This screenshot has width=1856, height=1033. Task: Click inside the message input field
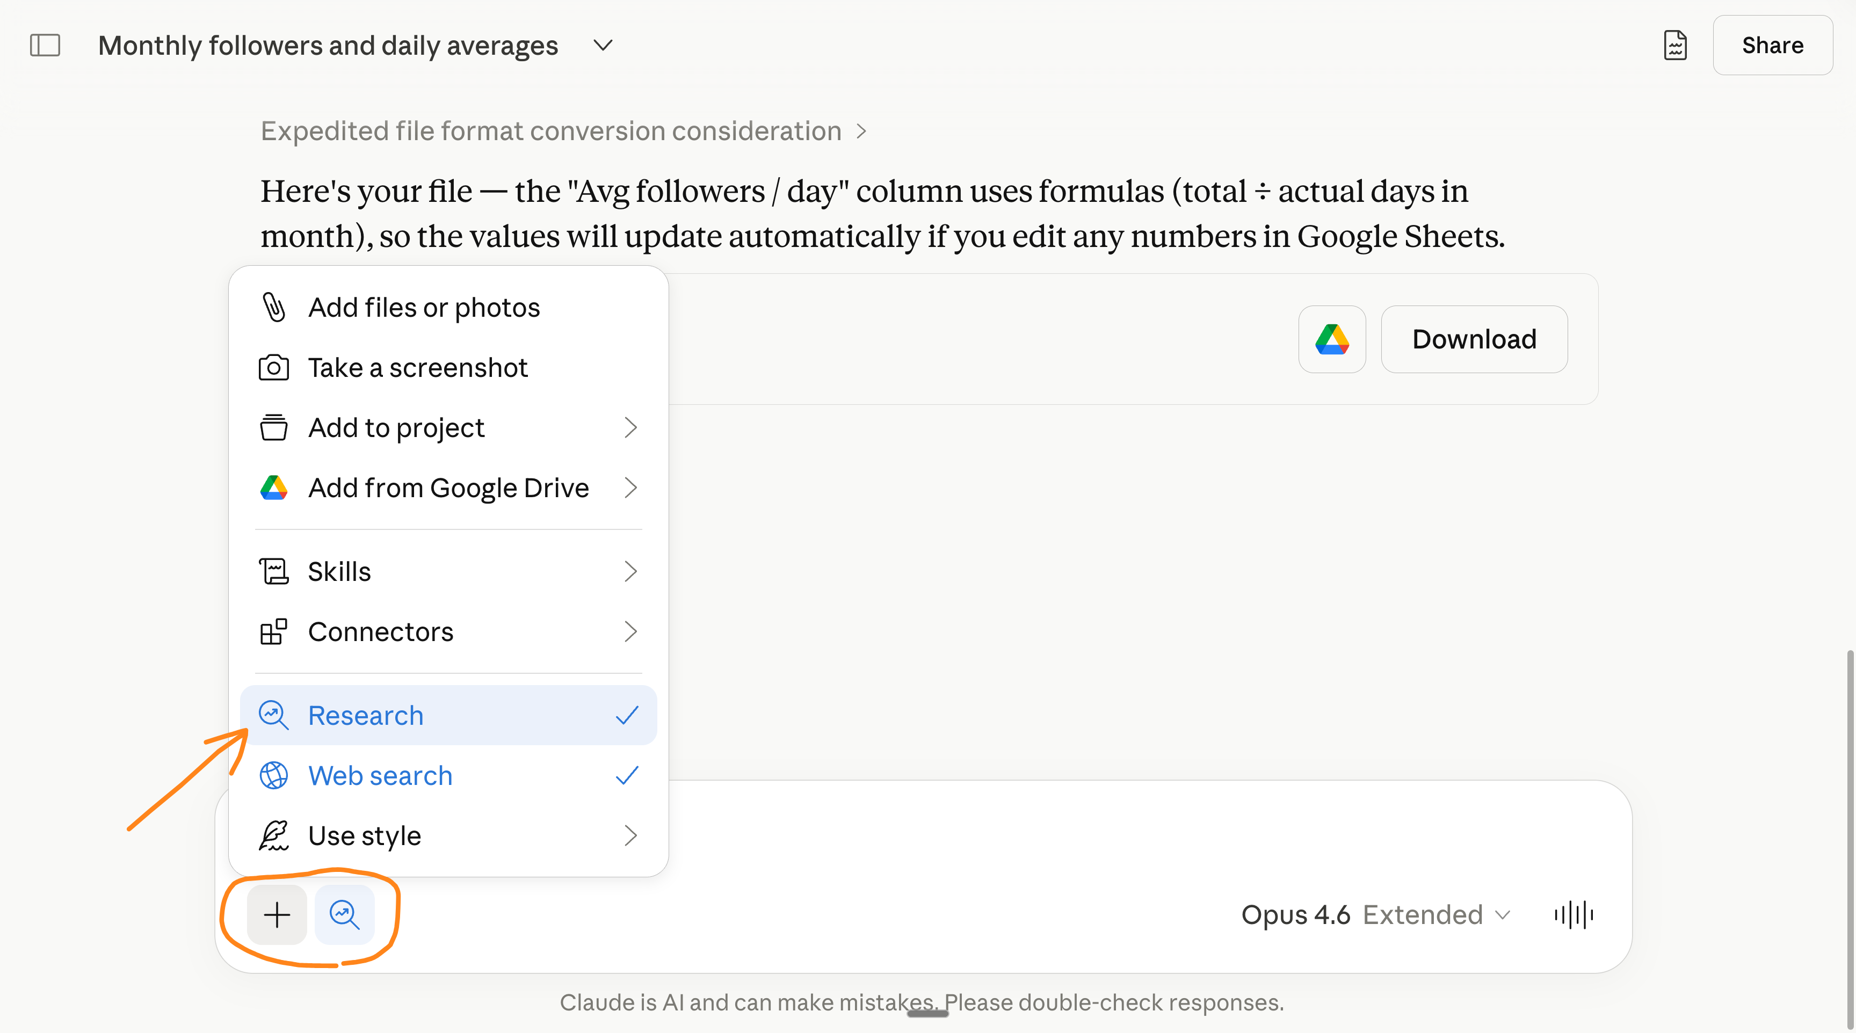tap(1081, 835)
